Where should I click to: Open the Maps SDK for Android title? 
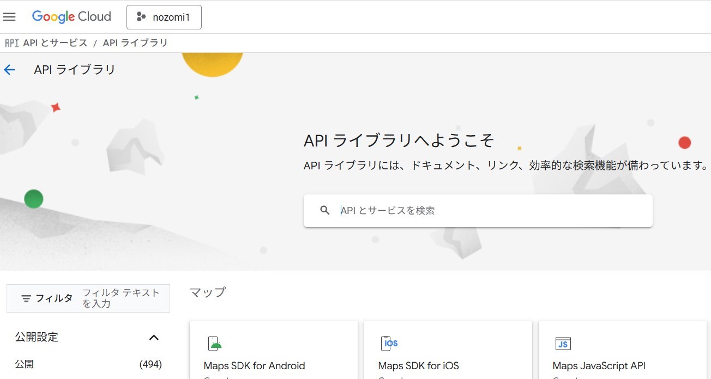point(254,366)
